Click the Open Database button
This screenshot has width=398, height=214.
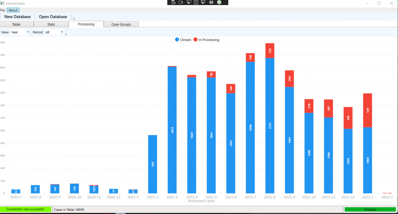pyautogui.click(x=53, y=17)
